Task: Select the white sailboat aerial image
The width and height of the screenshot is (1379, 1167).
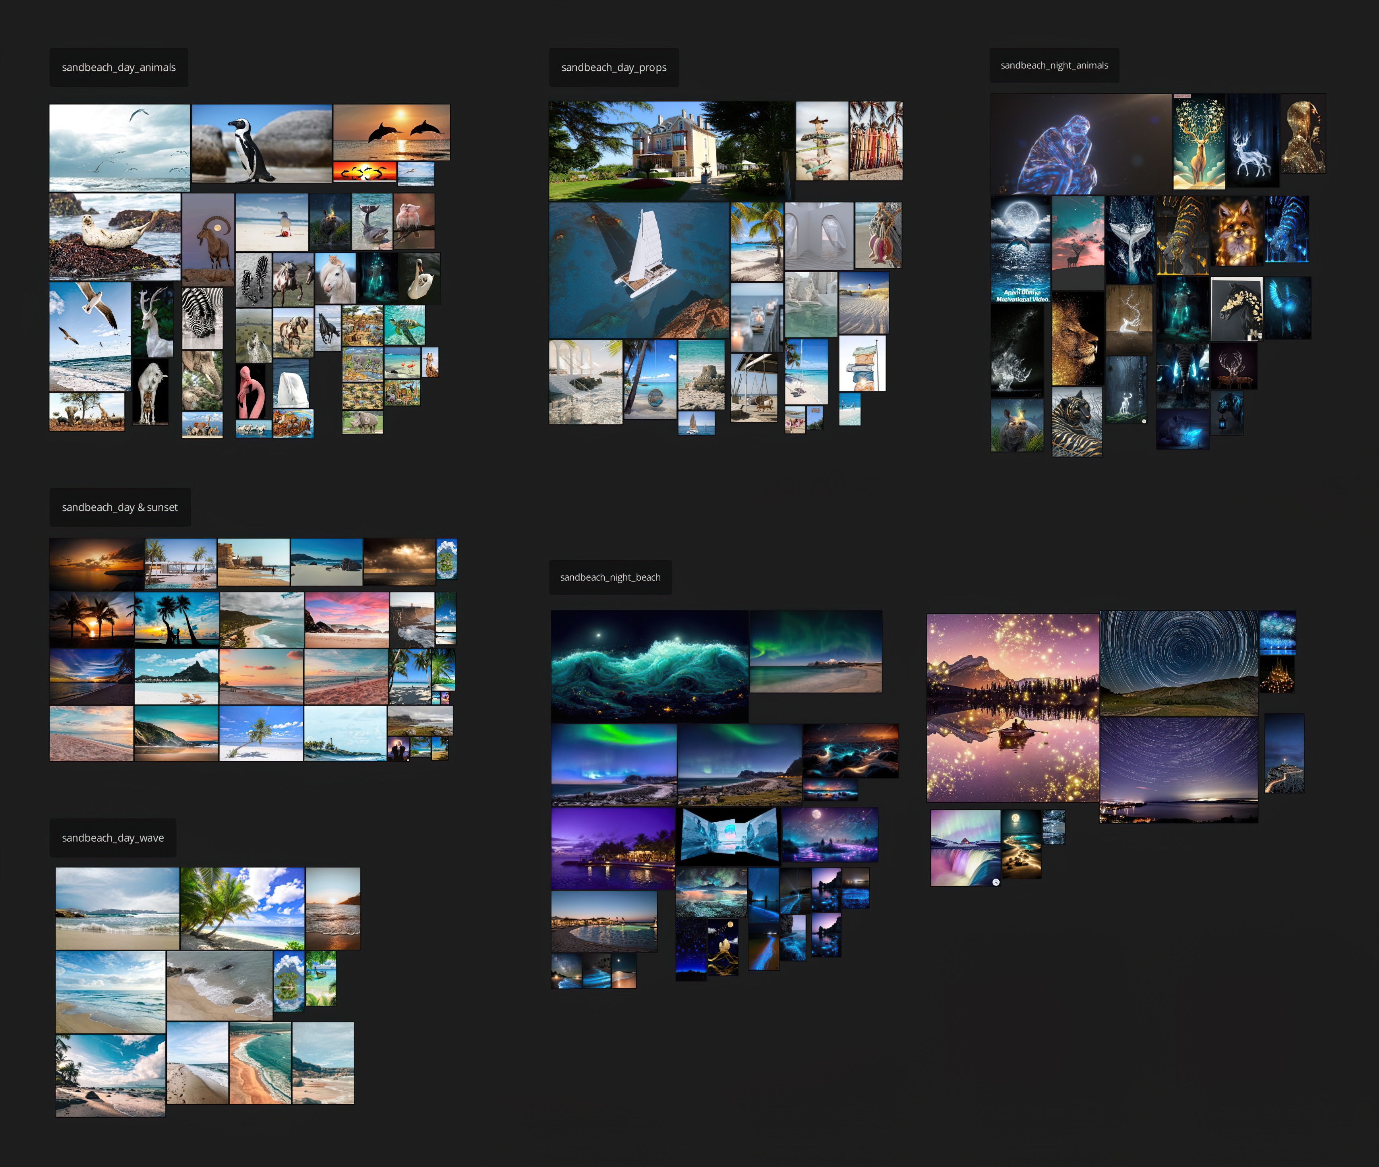Action: [x=638, y=270]
